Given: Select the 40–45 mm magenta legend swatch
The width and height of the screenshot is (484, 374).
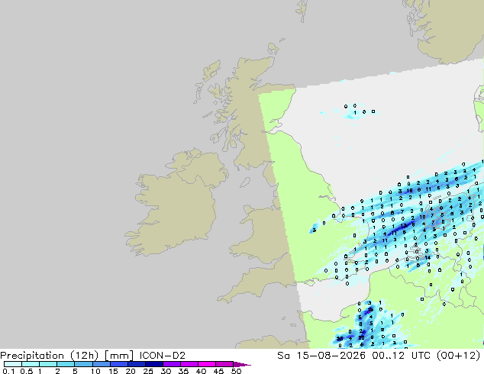Looking at the screenshot, I should click(x=207, y=364).
